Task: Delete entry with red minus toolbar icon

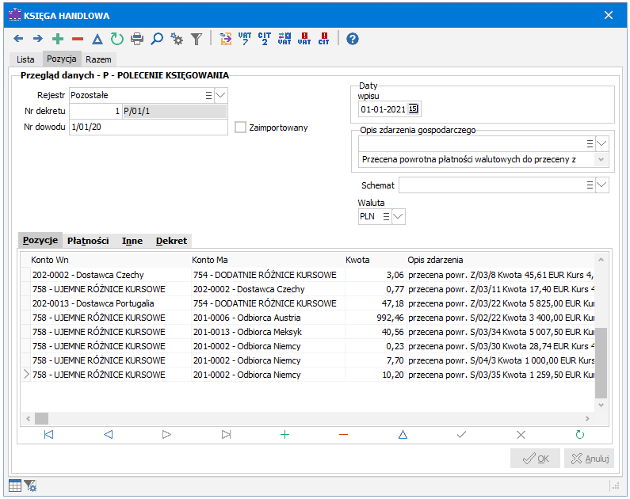Action: coord(78,39)
